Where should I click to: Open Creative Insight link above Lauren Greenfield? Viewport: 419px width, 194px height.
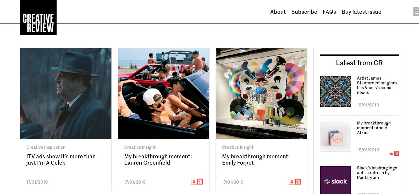coord(140,147)
